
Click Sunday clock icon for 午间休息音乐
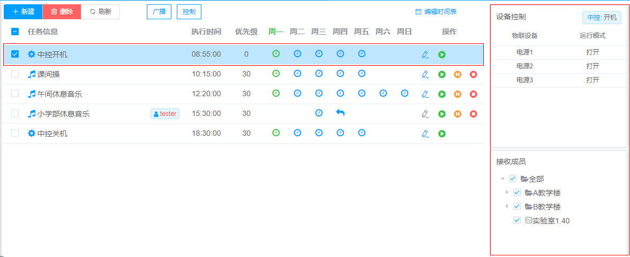[404, 94]
